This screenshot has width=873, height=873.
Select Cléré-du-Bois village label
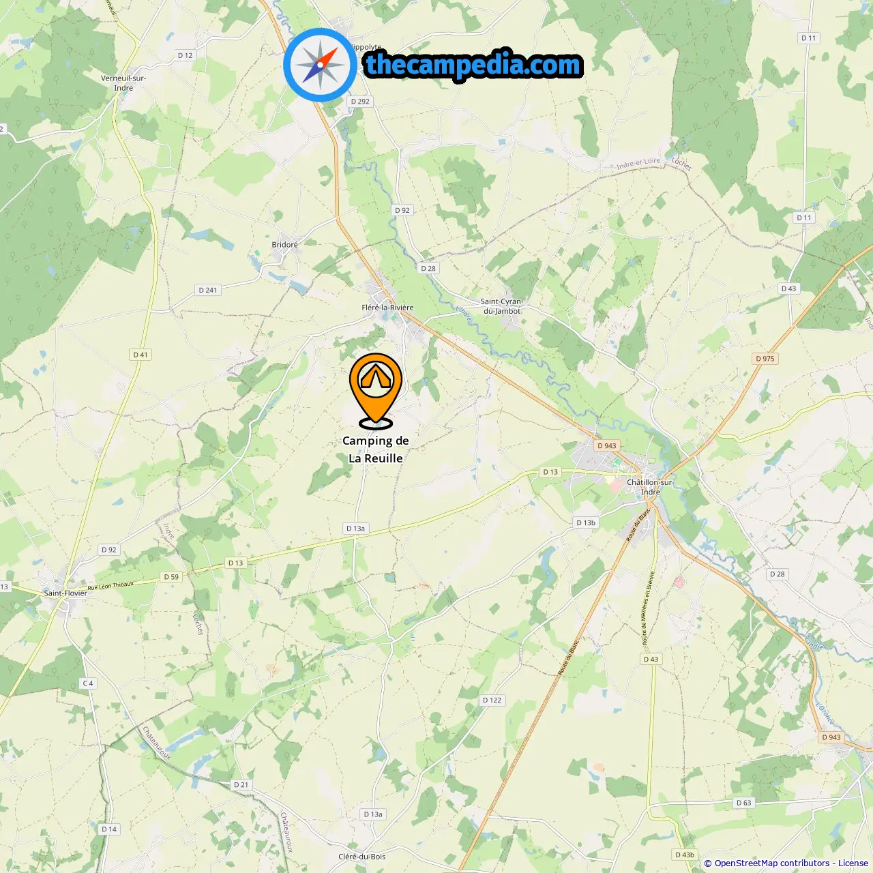[x=362, y=857]
